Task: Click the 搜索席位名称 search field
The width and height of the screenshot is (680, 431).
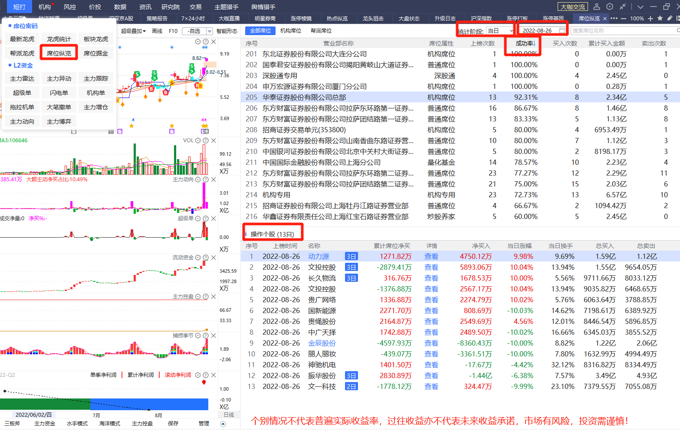Action: 625,30
